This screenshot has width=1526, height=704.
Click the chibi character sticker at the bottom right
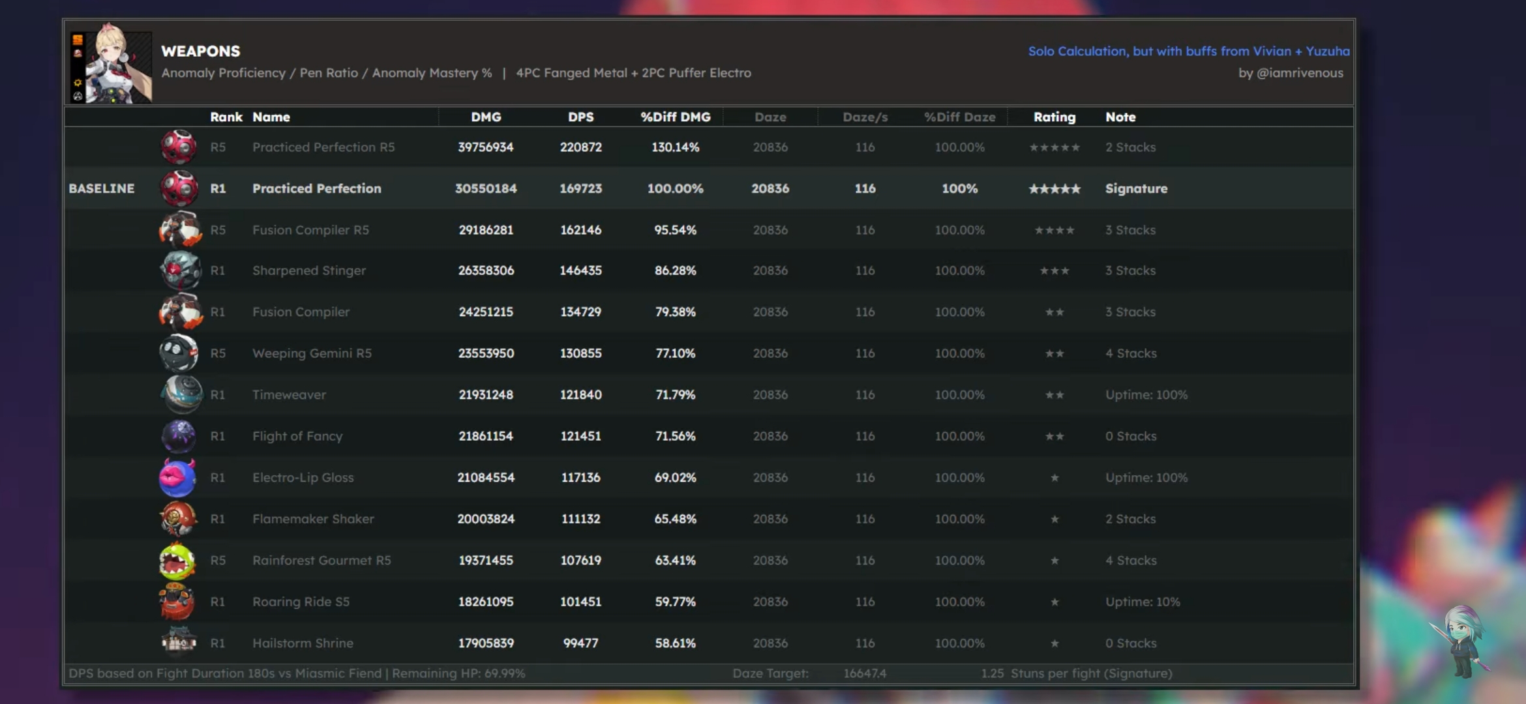1463,640
